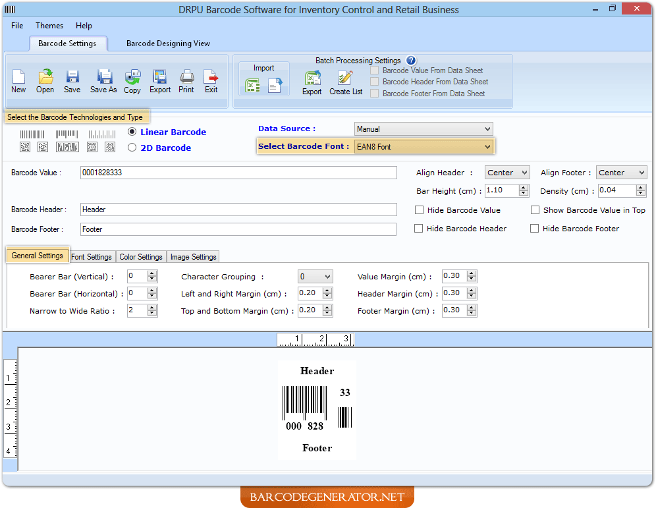Enable Barcode Value From Data Sheet

pos(375,71)
